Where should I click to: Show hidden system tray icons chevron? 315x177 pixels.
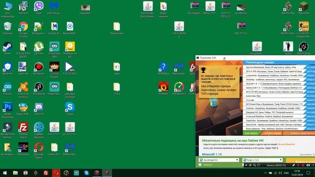(x=265, y=173)
